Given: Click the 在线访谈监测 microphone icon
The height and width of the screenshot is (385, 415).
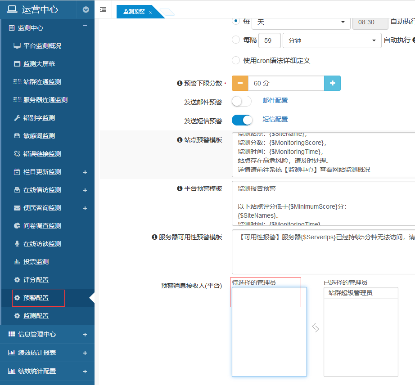Looking at the screenshot, I should 17,244.
